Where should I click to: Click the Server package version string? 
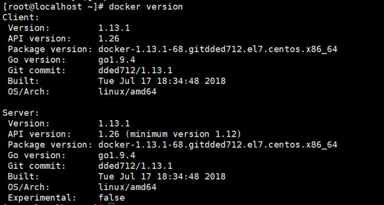tap(218, 145)
